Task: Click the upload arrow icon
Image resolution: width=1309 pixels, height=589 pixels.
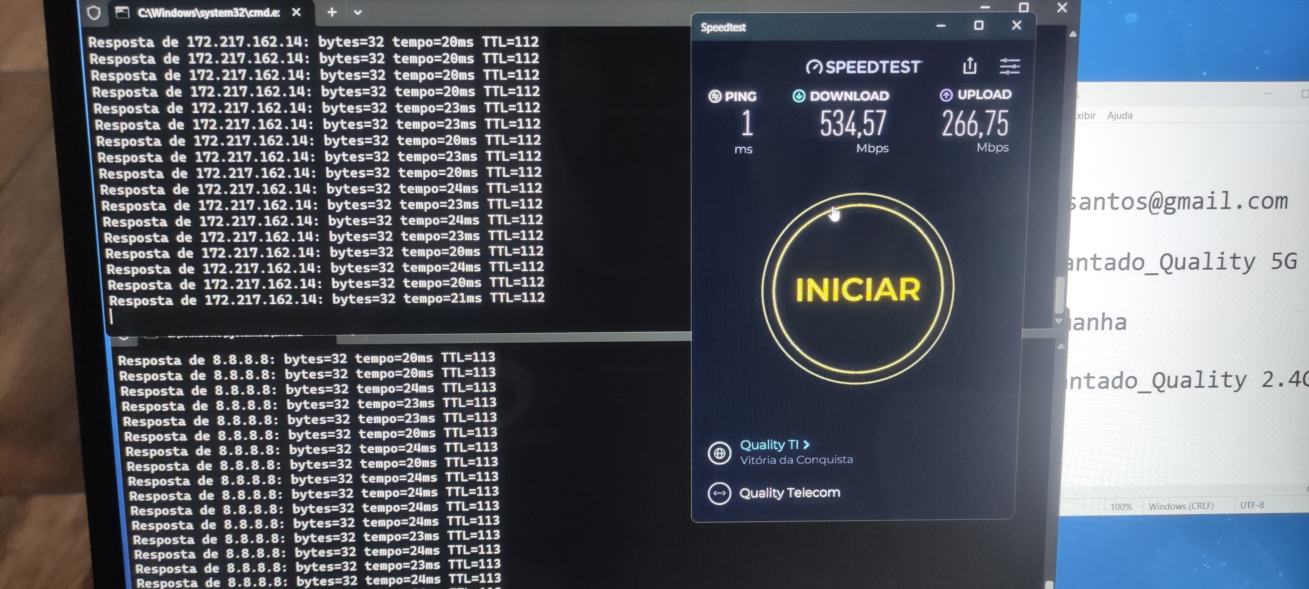Action: [946, 95]
